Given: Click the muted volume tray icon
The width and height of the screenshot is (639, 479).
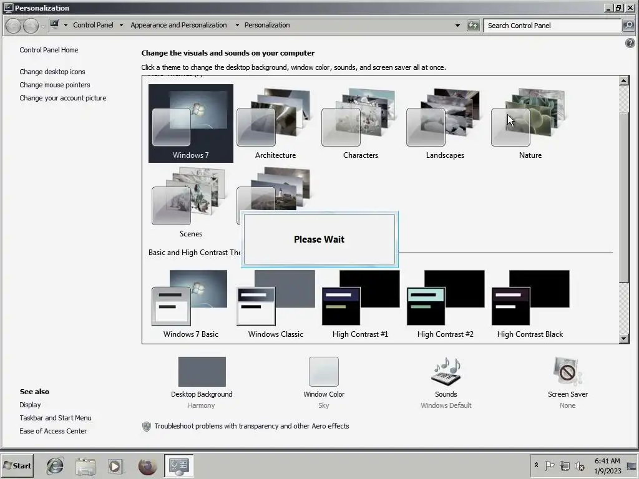Looking at the screenshot, I should 579,465.
